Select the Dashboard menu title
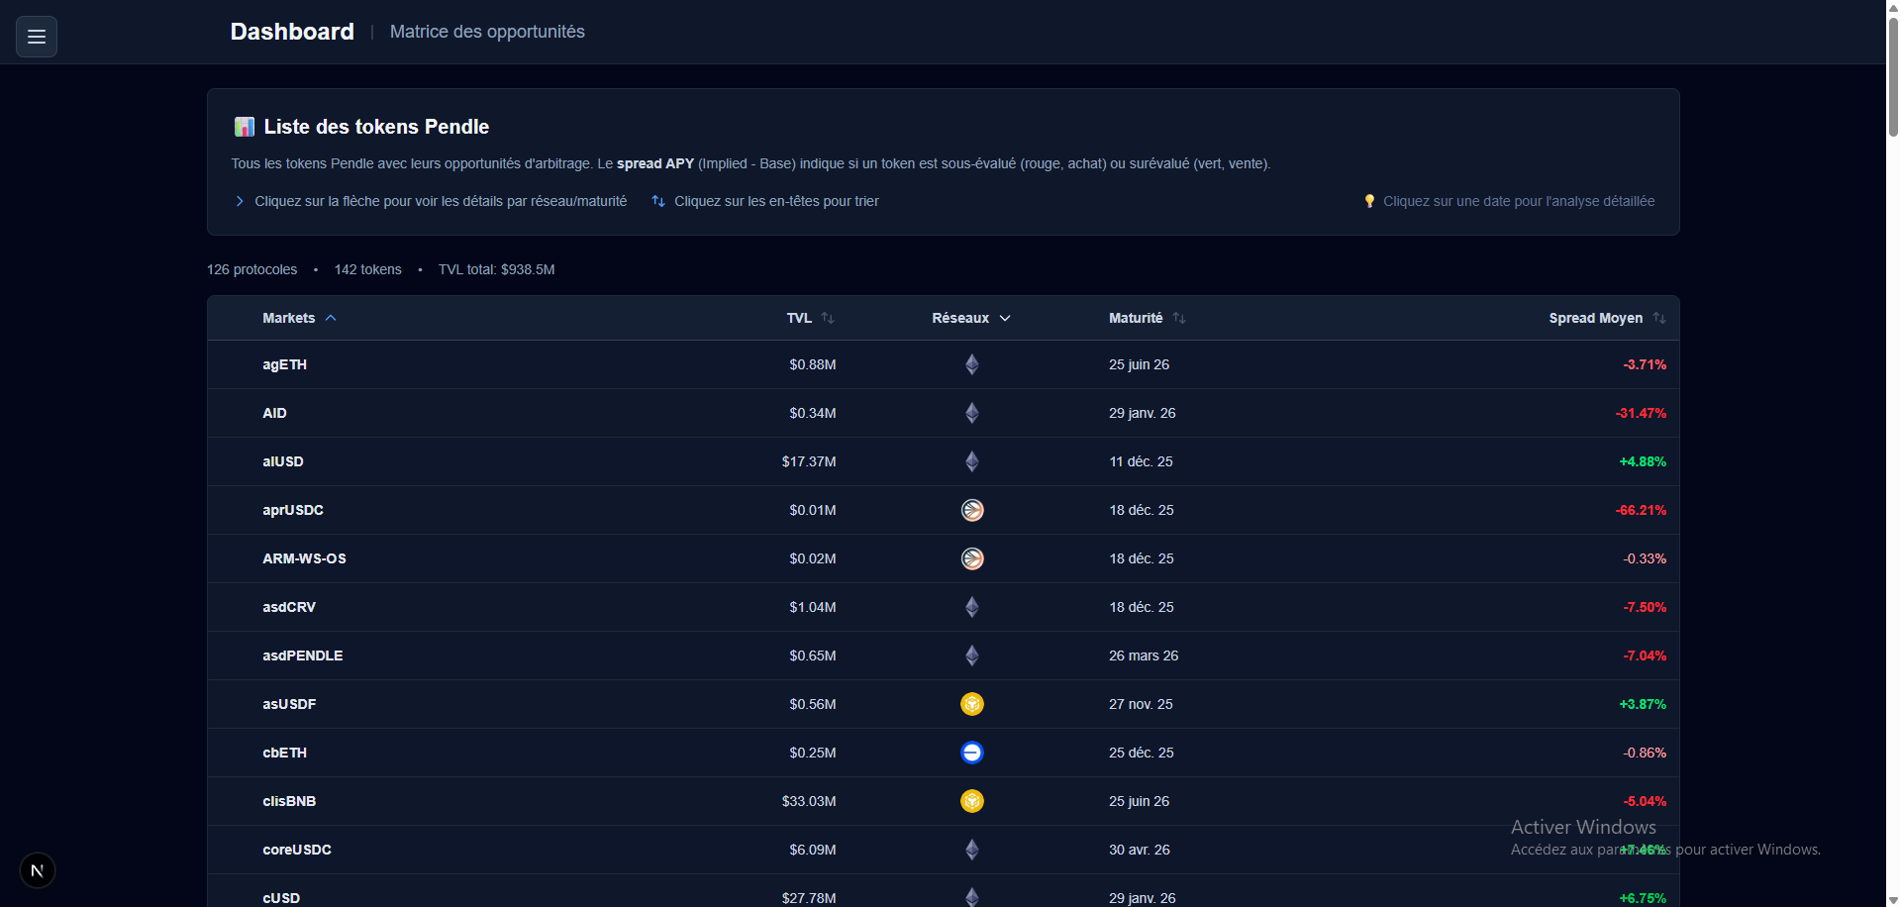1900x907 pixels. [x=291, y=32]
